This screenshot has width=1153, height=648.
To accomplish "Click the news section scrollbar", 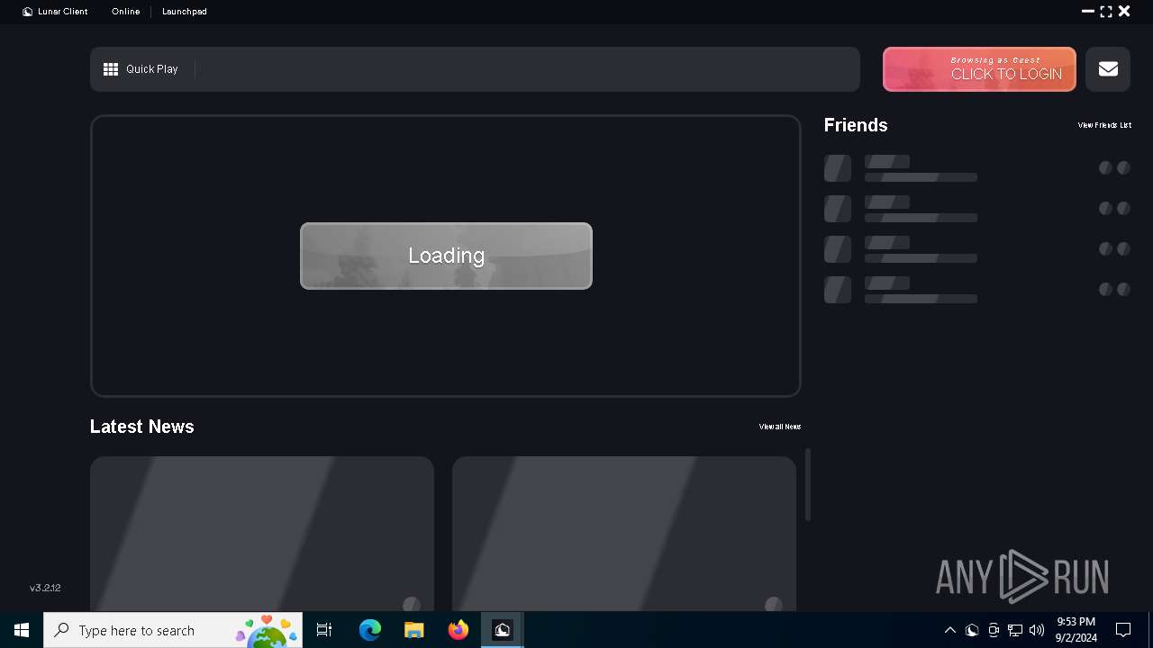I will (808, 484).
